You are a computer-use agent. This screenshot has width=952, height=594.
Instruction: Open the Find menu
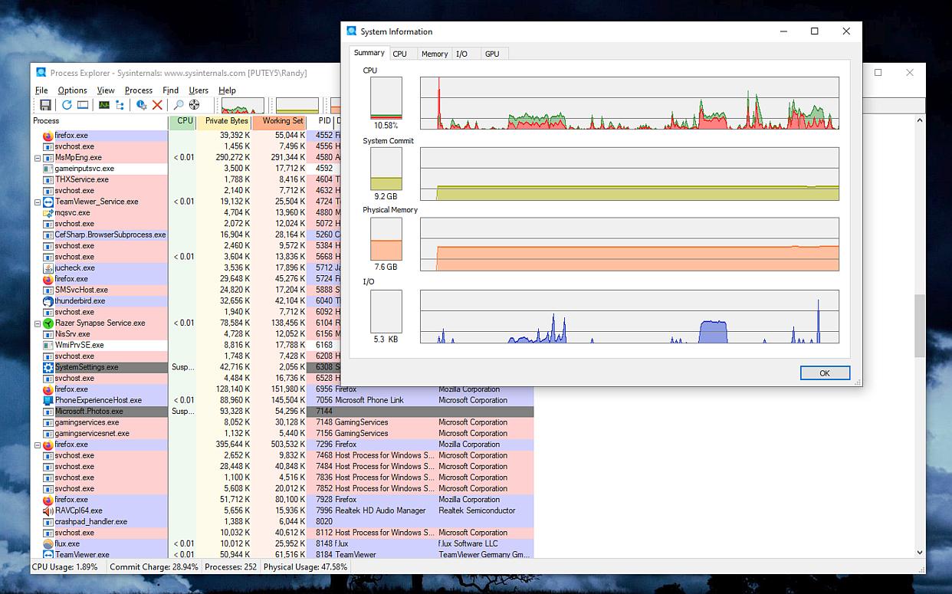tap(170, 90)
